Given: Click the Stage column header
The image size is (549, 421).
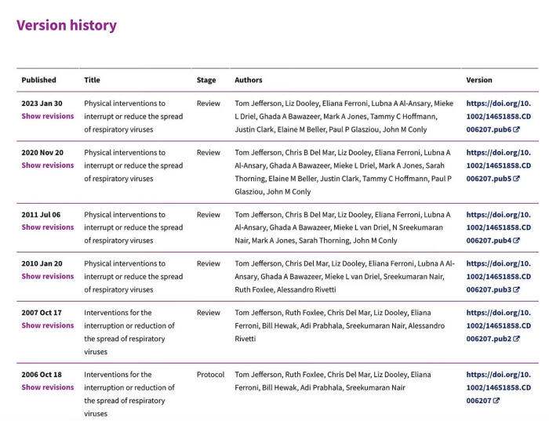Looking at the screenshot, I should [206, 80].
